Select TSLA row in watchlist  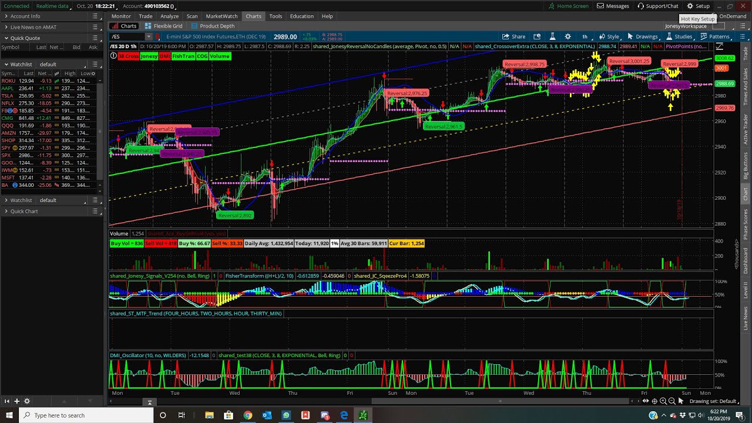pos(49,96)
